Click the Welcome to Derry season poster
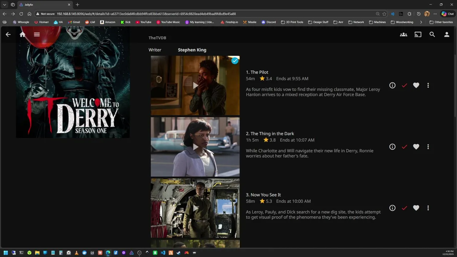 73,82
